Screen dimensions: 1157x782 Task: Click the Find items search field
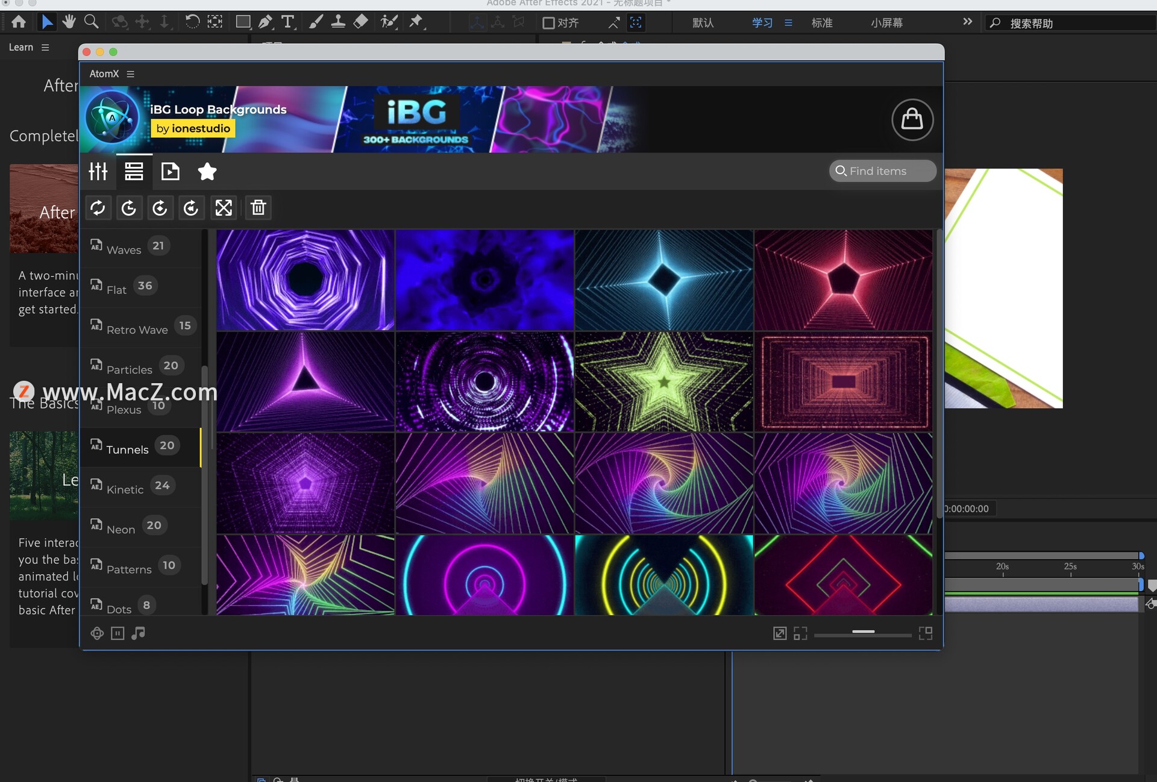(x=883, y=171)
